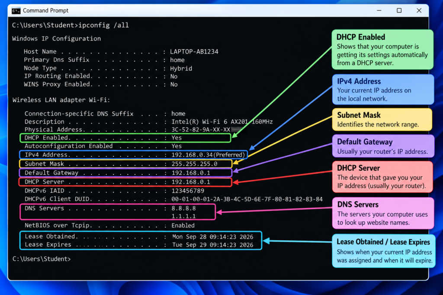Click the 'Wireless LAN adapter Wi-Fi:' heading
The image size is (443, 295).
pyautogui.click(x=61, y=100)
